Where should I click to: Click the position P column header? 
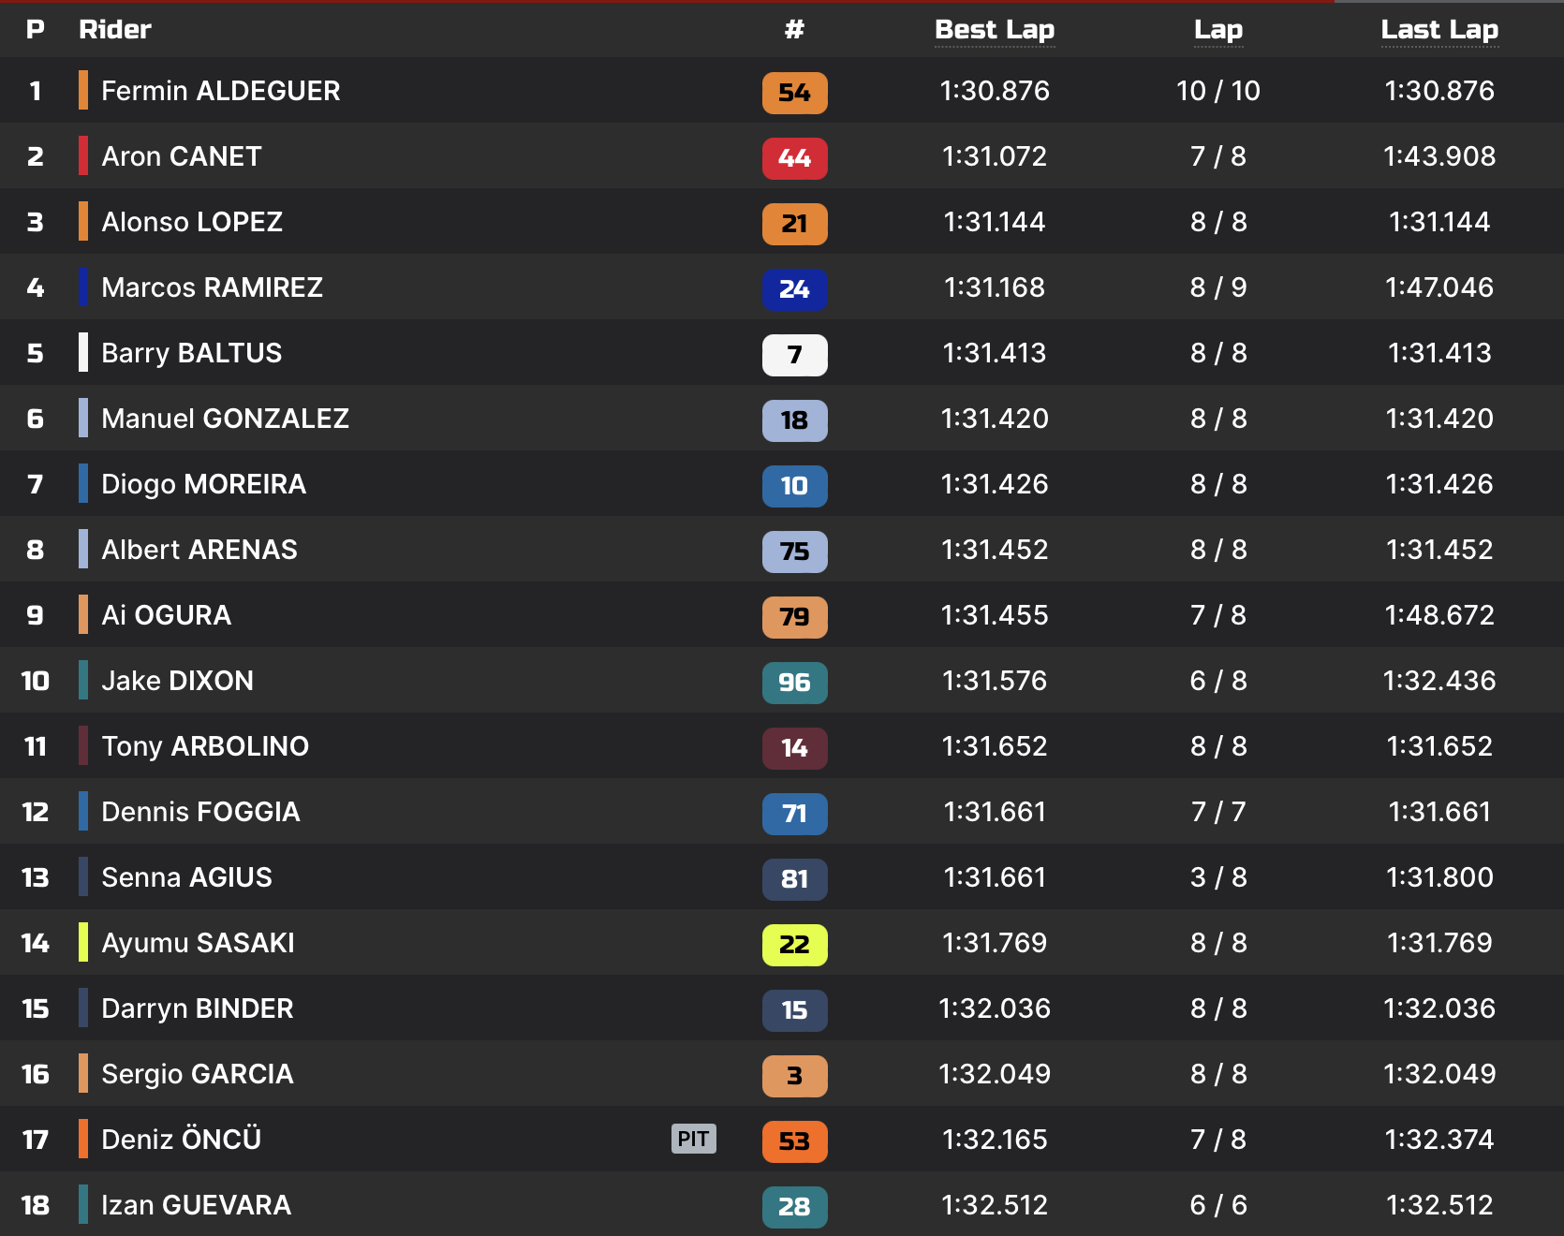coord(36,30)
